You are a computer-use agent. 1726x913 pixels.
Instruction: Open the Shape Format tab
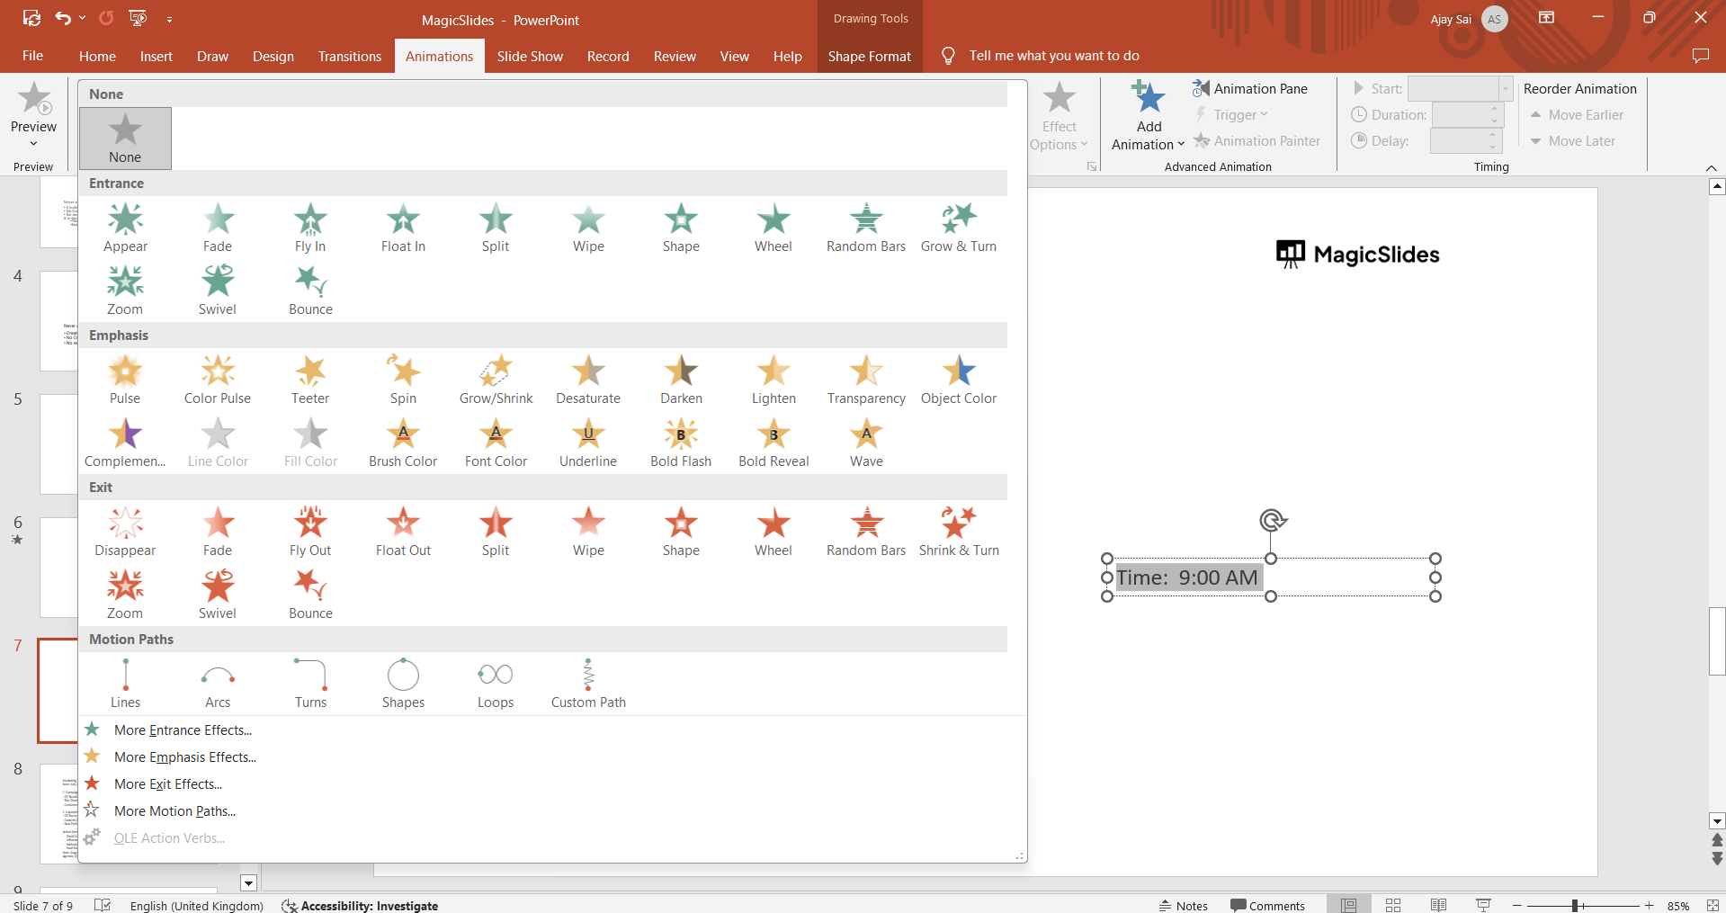[x=870, y=56]
